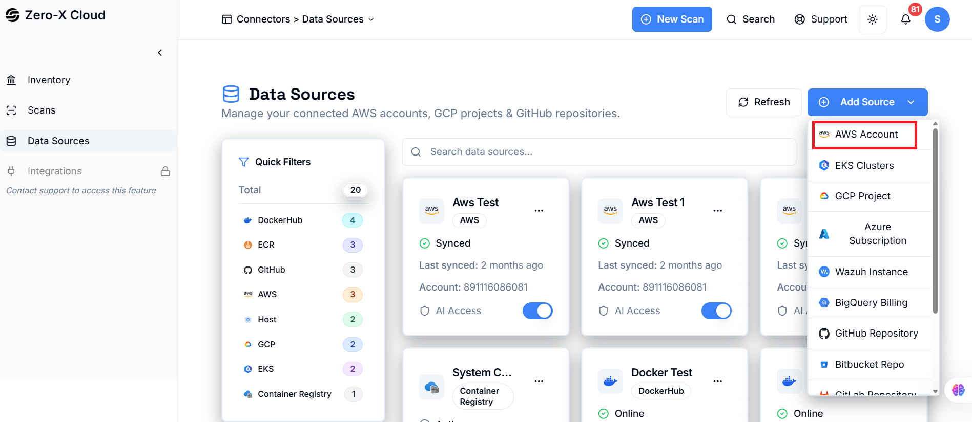Choose Wazuh Instance from Add Source menu
The height and width of the screenshot is (422, 972).
[x=870, y=272]
